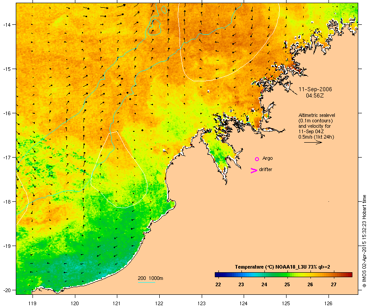Click the '04:56Z' time label
This screenshot has height=307, width=370.
click(x=315, y=96)
